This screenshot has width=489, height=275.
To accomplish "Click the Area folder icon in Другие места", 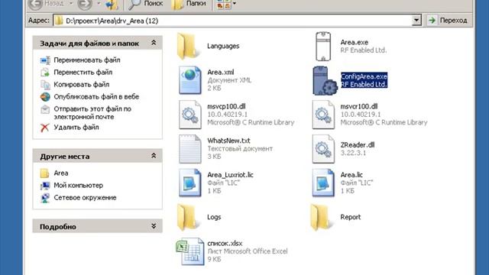I will point(44,173).
